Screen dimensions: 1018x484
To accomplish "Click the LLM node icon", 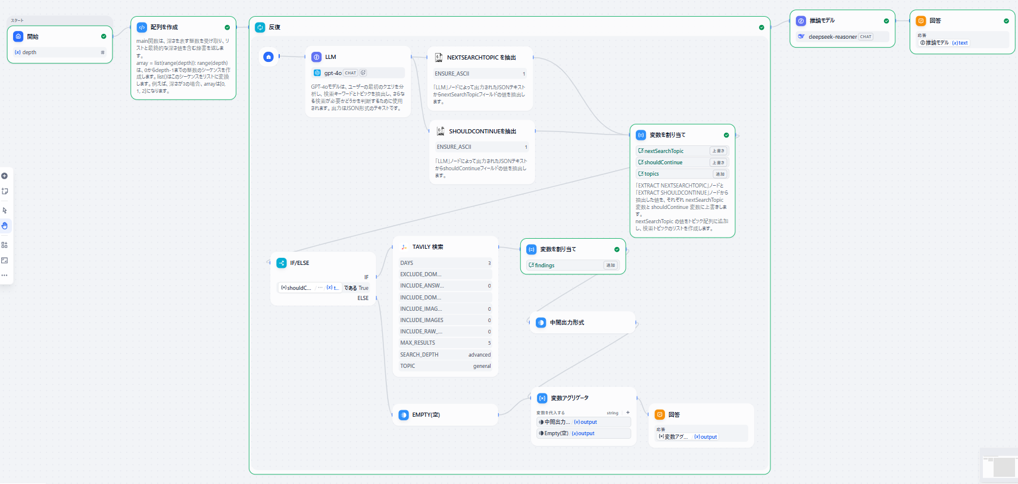I will click(317, 57).
